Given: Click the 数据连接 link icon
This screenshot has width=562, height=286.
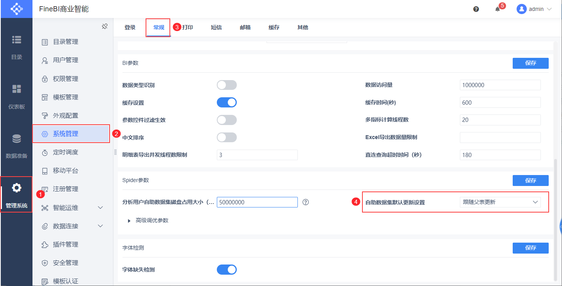Looking at the screenshot, I should pyautogui.click(x=45, y=226).
